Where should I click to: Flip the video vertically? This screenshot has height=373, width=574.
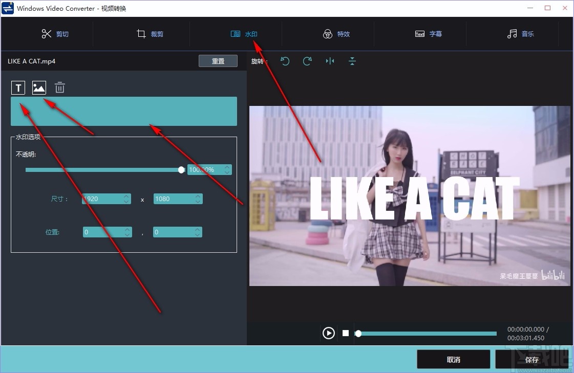[352, 61]
